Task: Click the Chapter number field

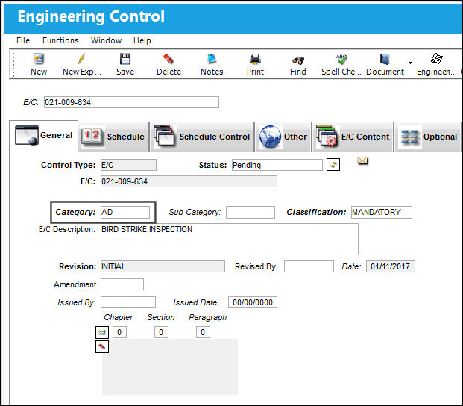Action: [119, 332]
